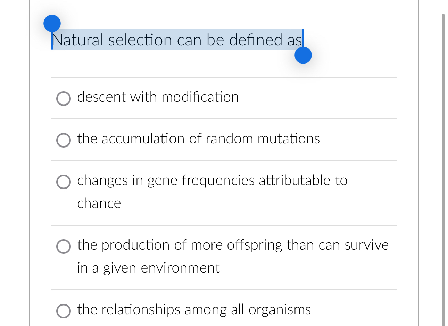This screenshot has height=326, width=448.
Task: Click the top-left text selection handle
Action: [x=52, y=23]
